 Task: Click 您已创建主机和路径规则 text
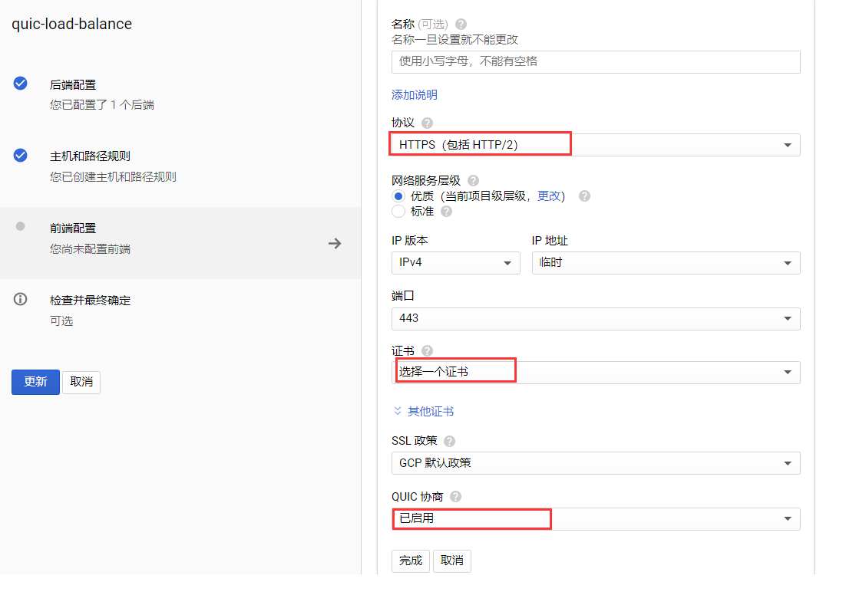pyautogui.click(x=113, y=176)
